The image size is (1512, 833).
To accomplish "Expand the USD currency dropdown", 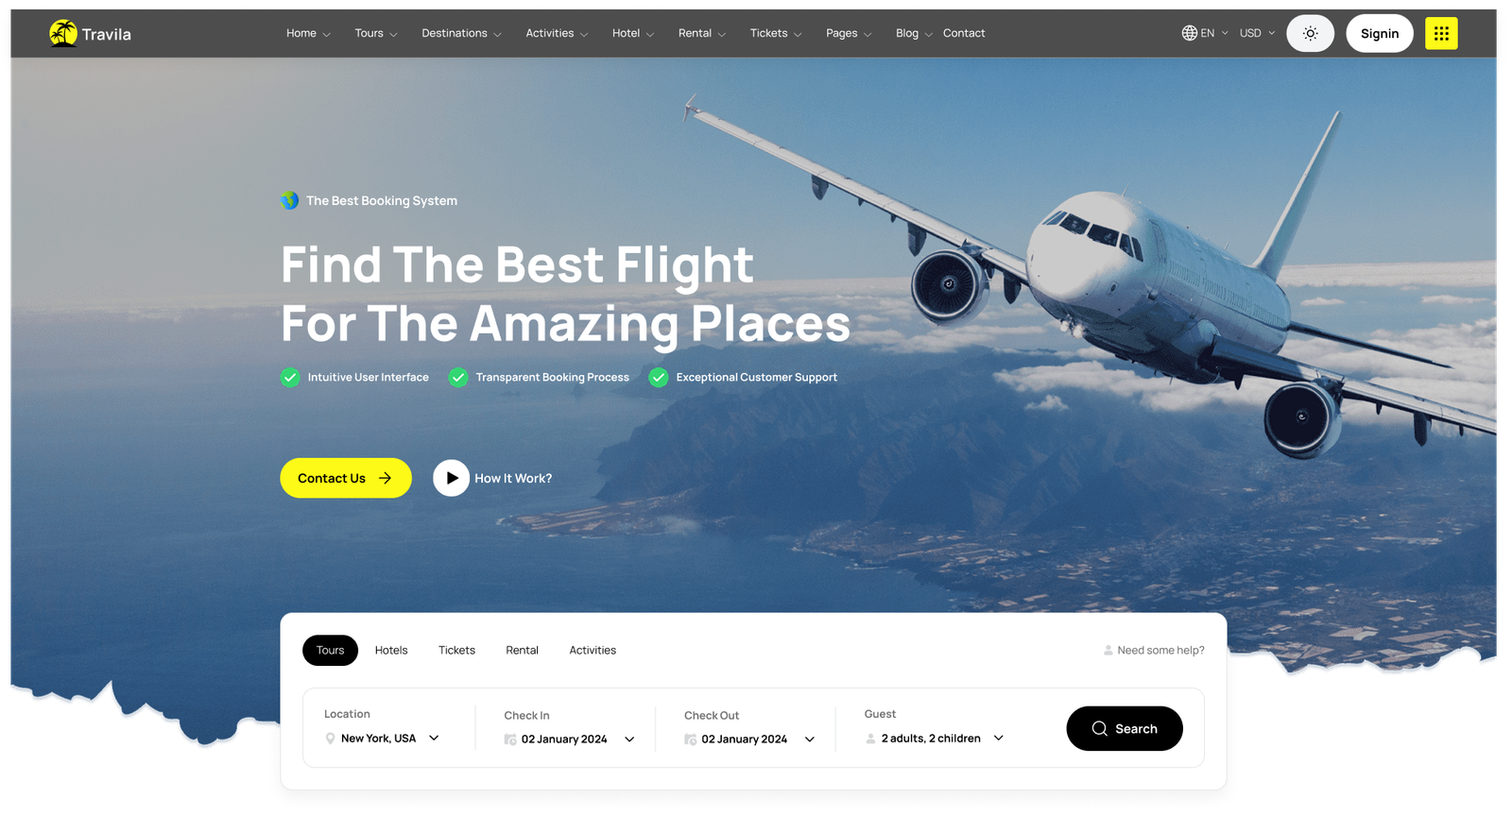I will [1257, 33].
